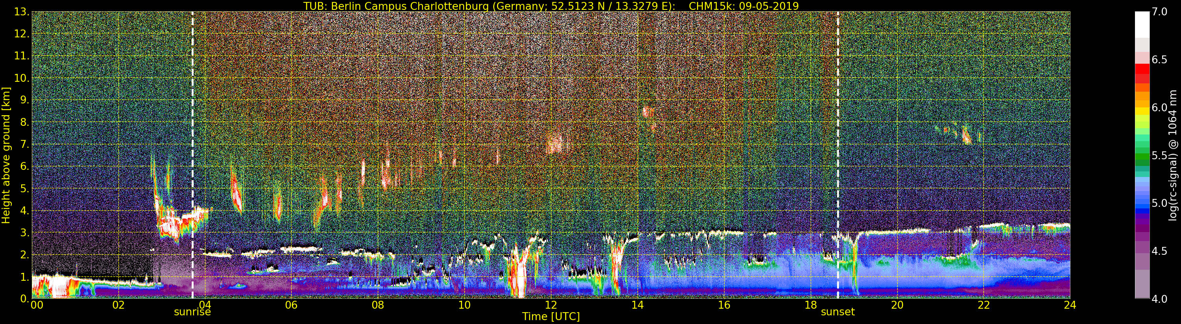Viewport: 1181px width, 324px height.
Task: Click the y-axis tick label '9.'
Action: pos(24,100)
